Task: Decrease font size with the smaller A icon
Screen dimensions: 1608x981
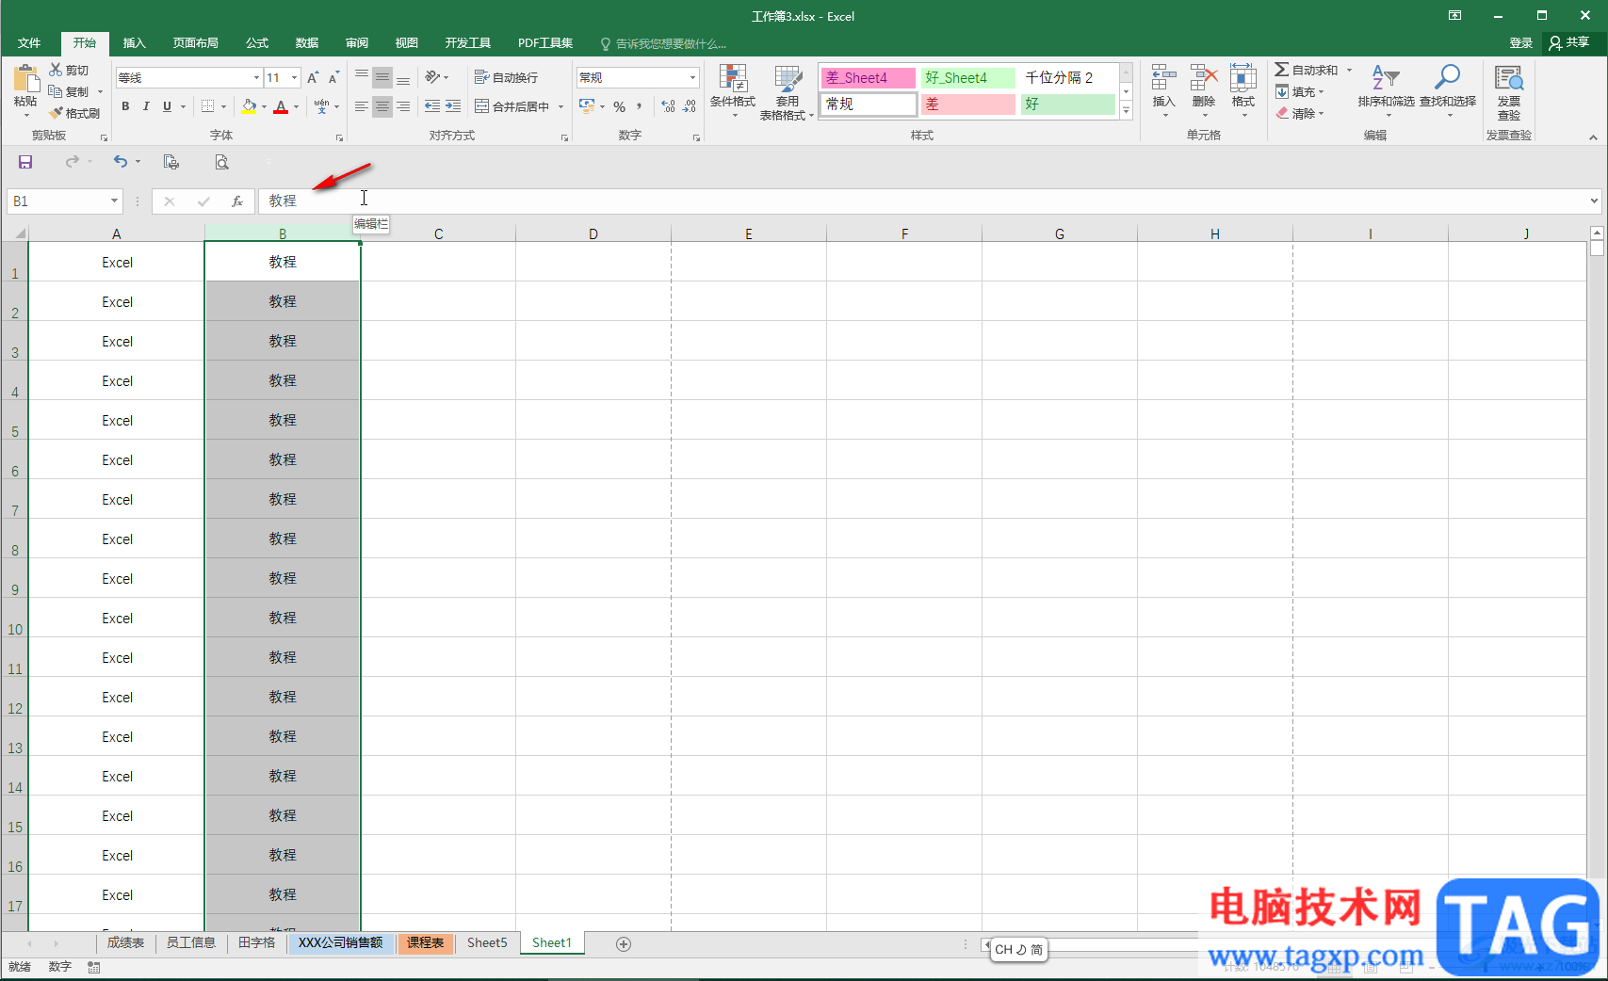Action: click(333, 77)
